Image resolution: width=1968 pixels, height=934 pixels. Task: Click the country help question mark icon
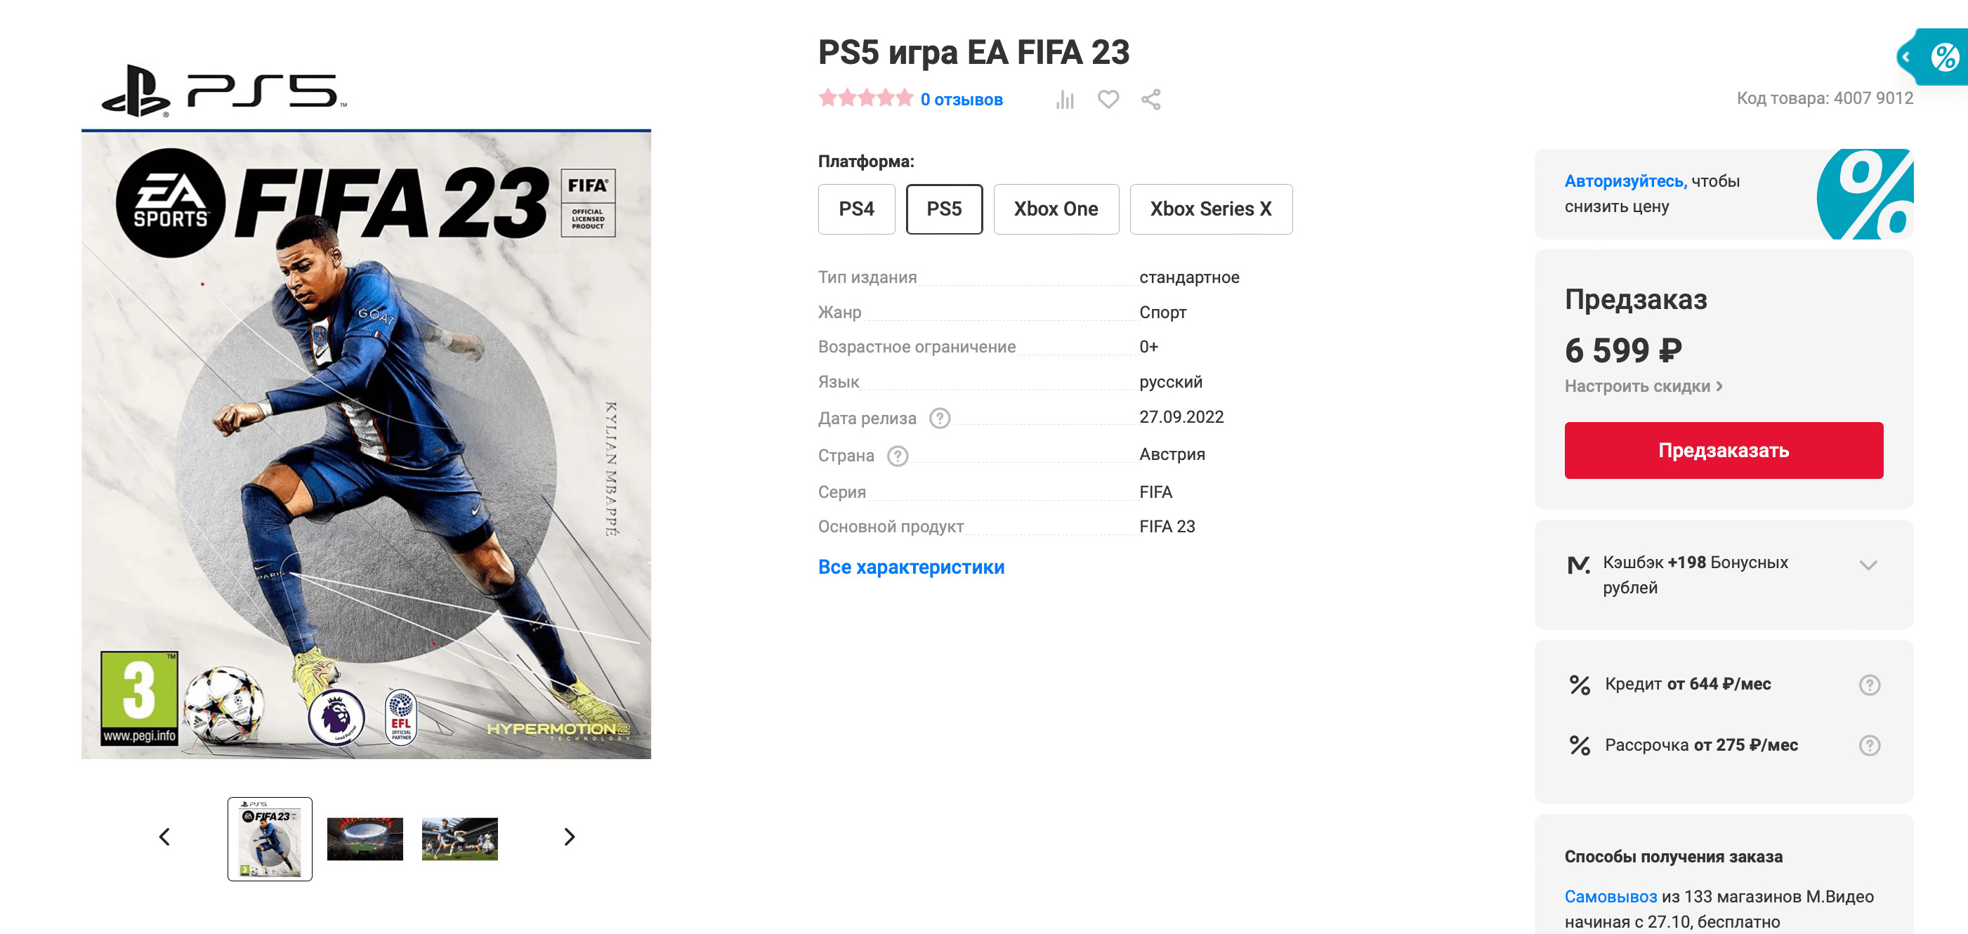click(898, 456)
